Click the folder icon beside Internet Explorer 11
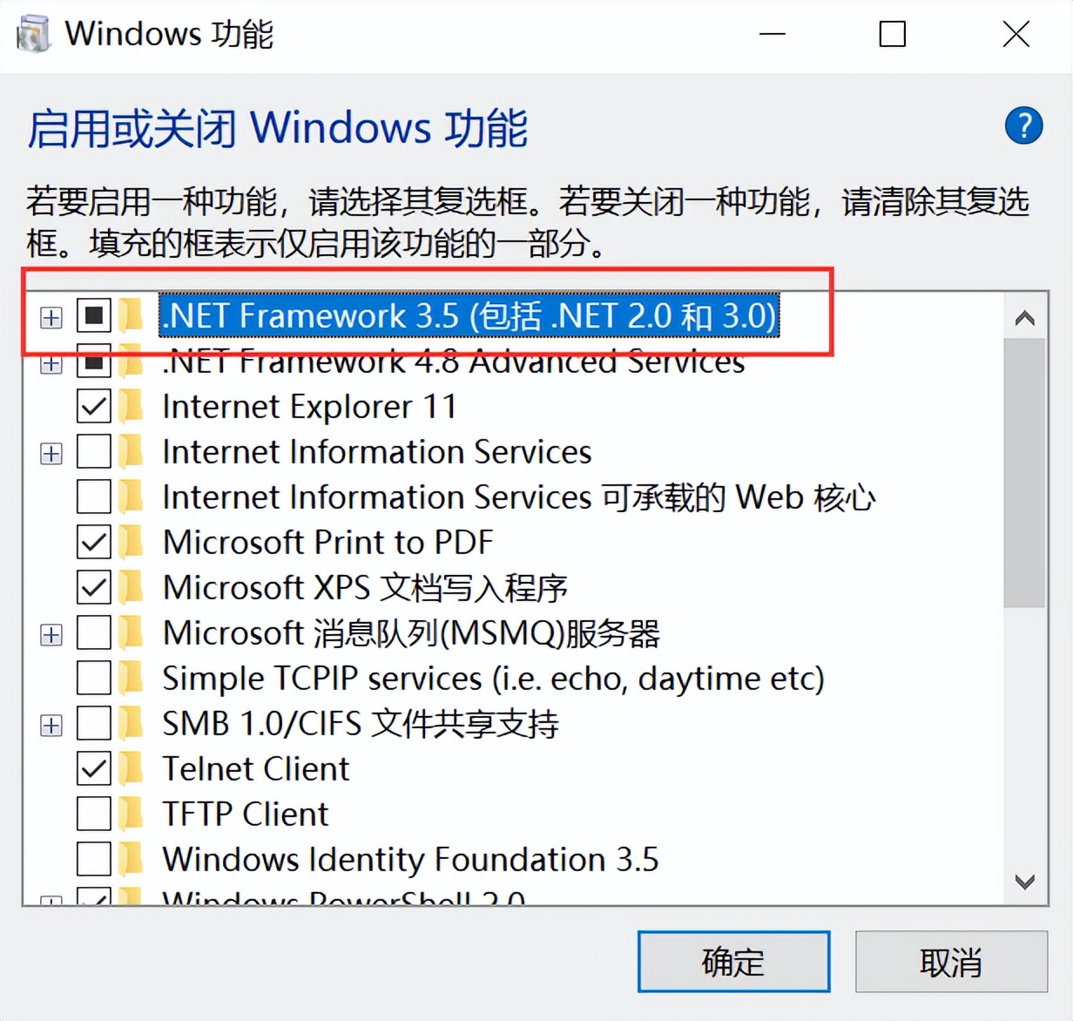Viewport: 1073px width, 1021px height. 132,407
